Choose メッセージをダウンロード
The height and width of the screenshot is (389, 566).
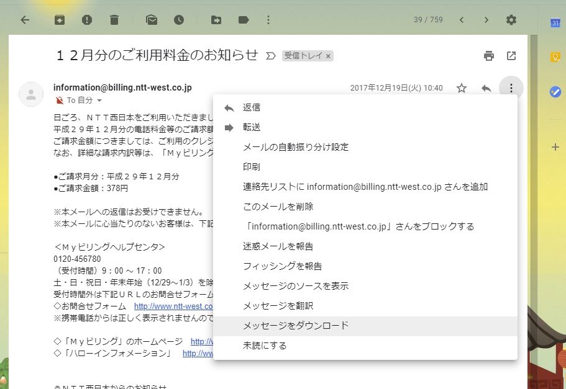[365, 326]
